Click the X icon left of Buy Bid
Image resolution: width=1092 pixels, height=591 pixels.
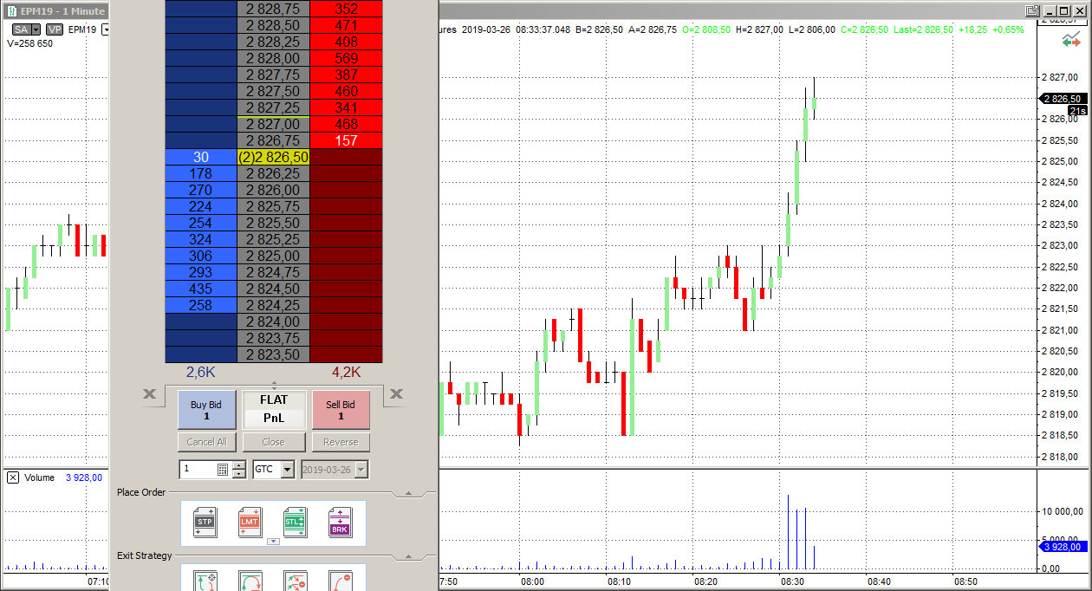click(150, 394)
